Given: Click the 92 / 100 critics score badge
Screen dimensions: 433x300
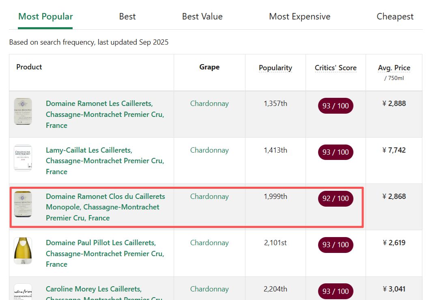Looking at the screenshot, I should coord(336,199).
